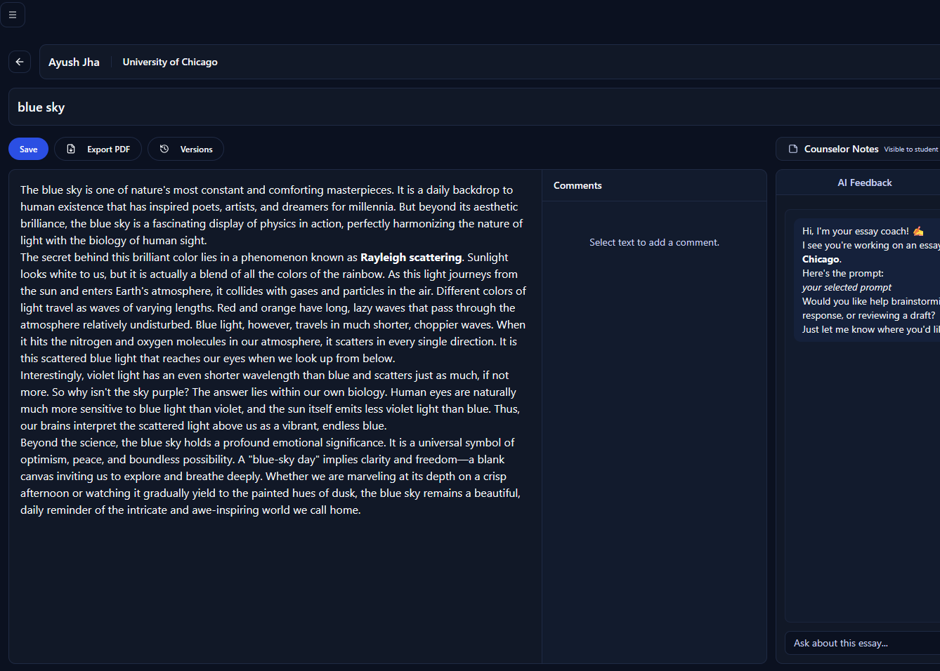Go back using the arrow button
This screenshot has width=940, height=671.
coord(20,62)
